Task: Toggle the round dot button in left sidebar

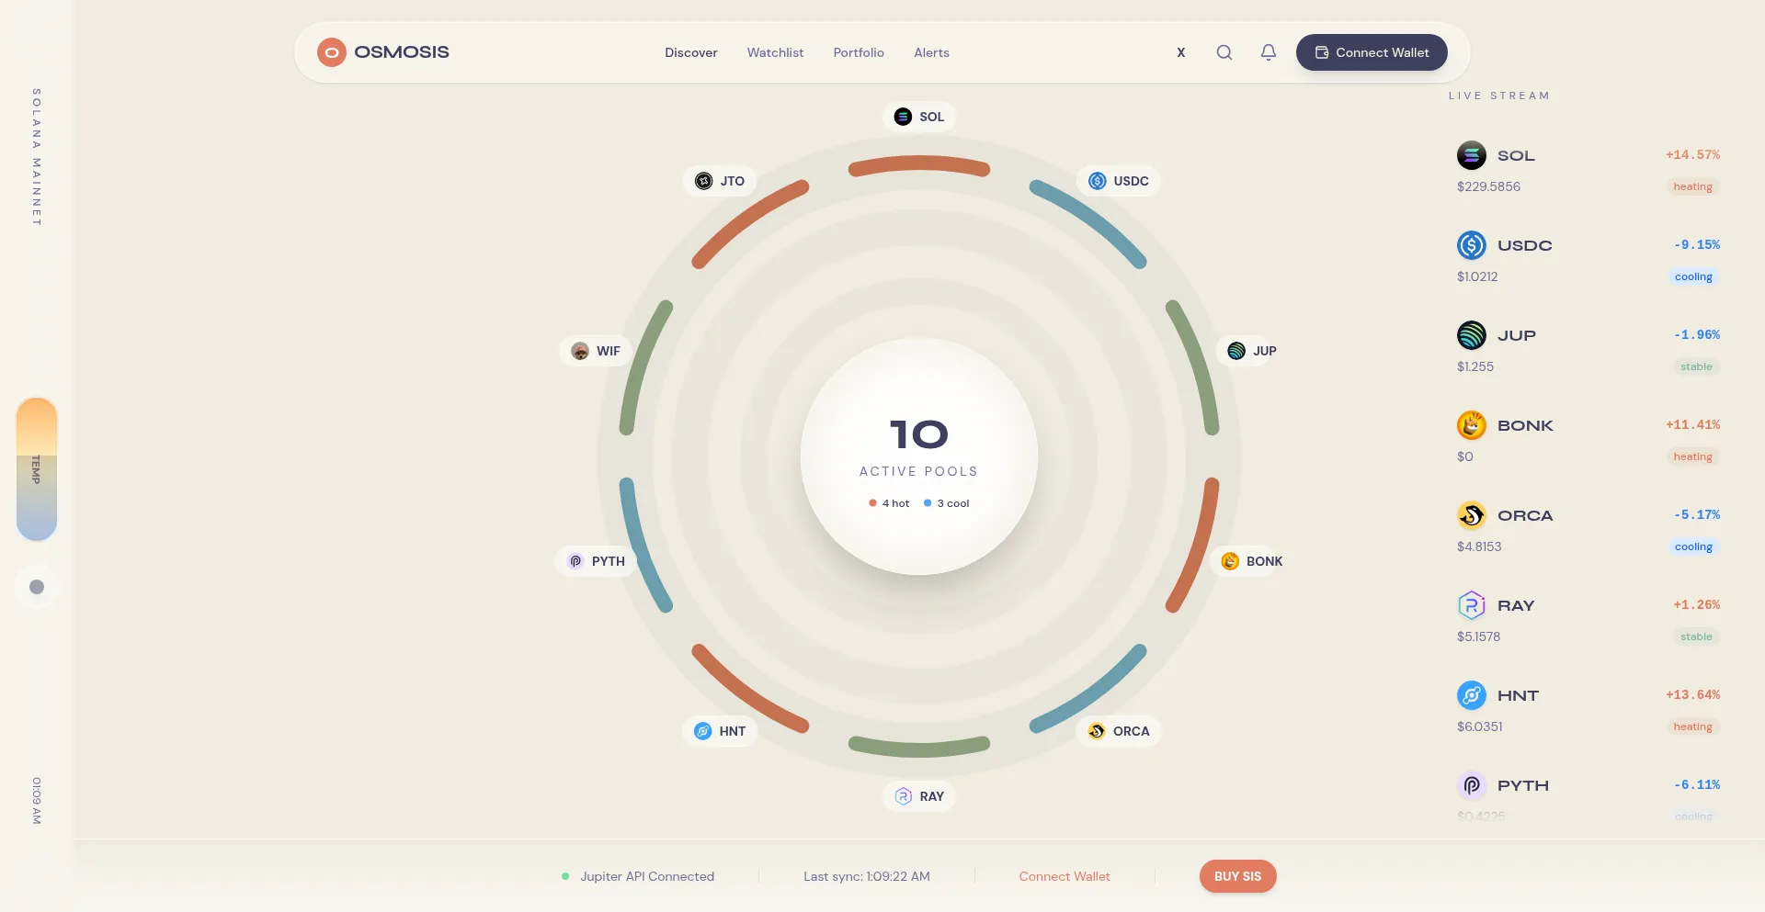Action: tap(37, 587)
